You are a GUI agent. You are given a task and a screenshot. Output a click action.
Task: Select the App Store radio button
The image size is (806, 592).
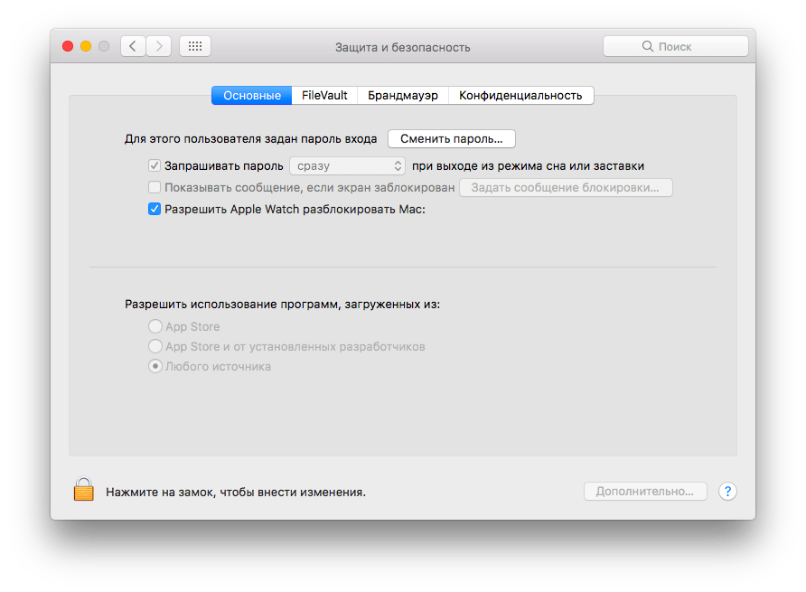pyautogui.click(x=155, y=326)
